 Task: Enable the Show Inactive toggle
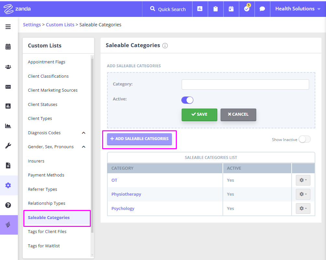click(304, 139)
